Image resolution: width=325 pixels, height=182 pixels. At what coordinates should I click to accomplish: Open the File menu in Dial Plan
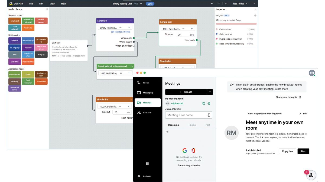point(31,4)
